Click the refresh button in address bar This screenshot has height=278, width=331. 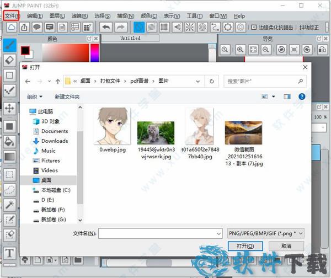tap(211, 81)
